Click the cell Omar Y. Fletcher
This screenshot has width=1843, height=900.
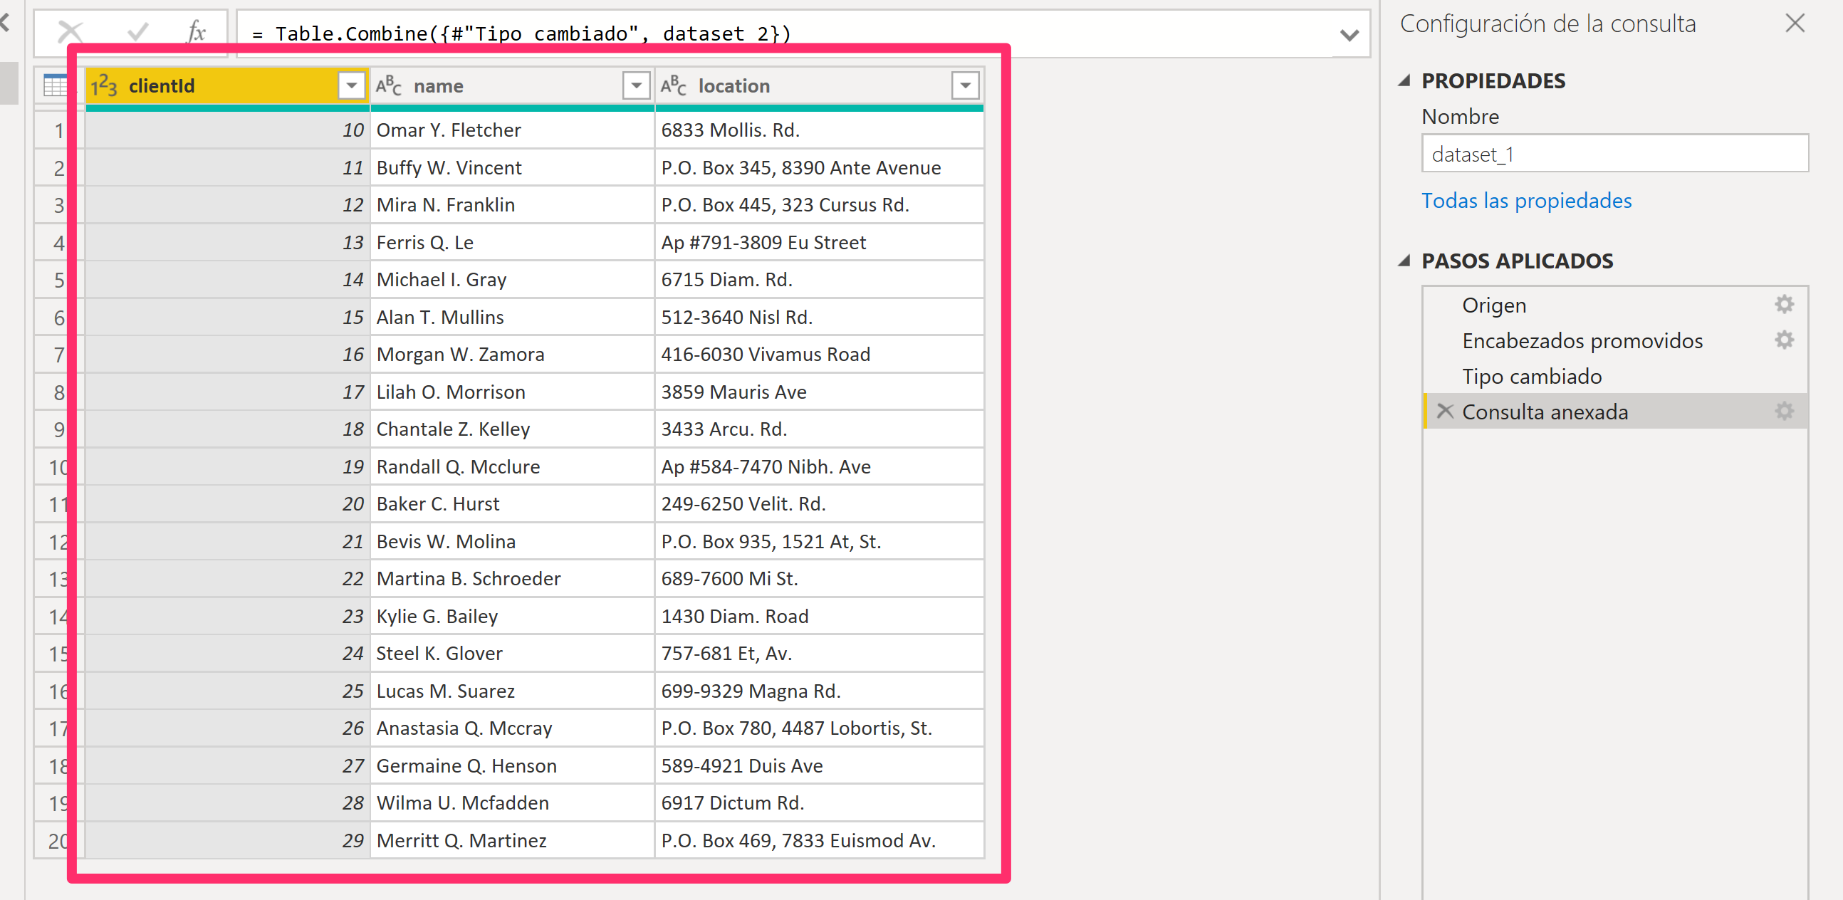(512, 130)
